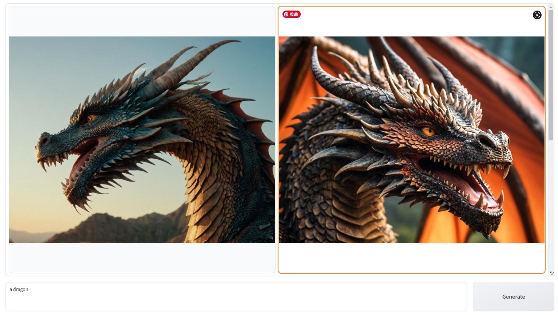Select the blue-gray dragon image facing left
This screenshot has height=315, width=558.
tap(142, 140)
